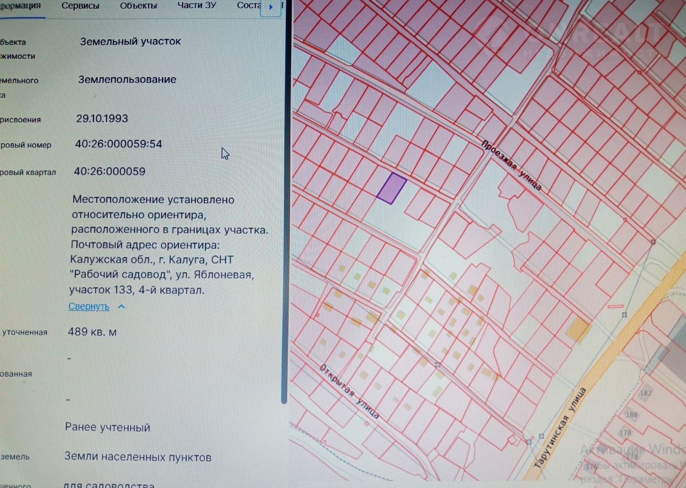Click the large orange building near Тарутинская улица
Screen dimensions: 686x488
578,329
